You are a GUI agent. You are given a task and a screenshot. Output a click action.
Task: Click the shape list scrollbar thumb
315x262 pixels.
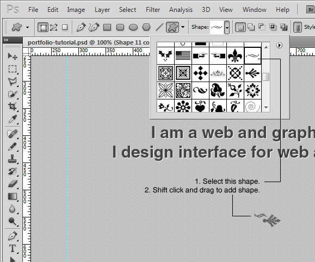pyautogui.click(x=266, y=77)
